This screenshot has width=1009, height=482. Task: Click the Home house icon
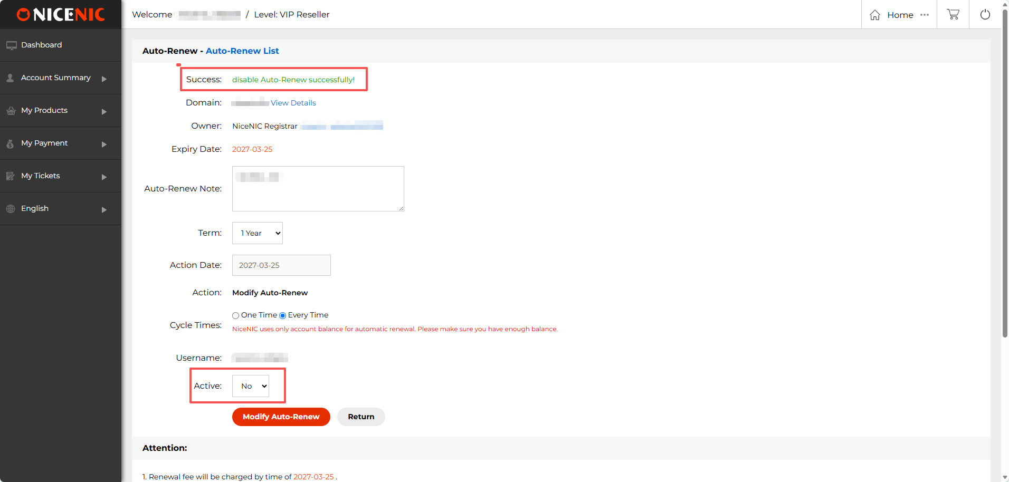[875, 15]
